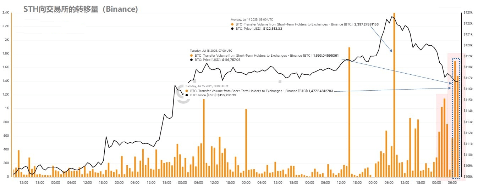Screen dimensions: 478x188
Task: Click the tallest orange bar reaching 2.4k
Action: tap(394, 95)
